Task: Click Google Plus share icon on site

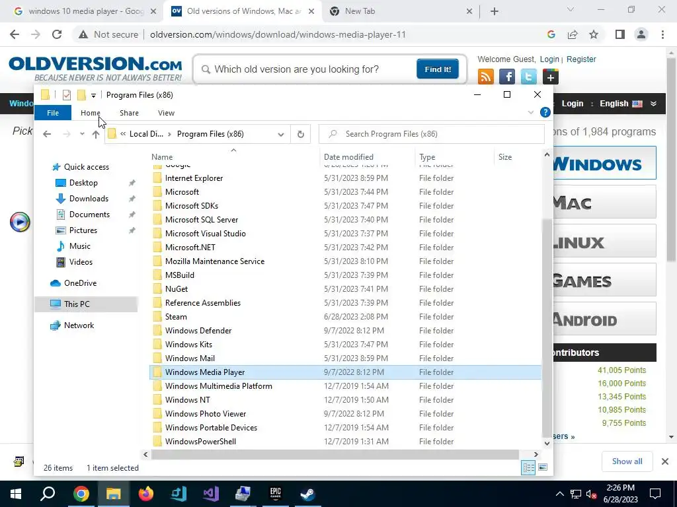Action: [550, 77]
